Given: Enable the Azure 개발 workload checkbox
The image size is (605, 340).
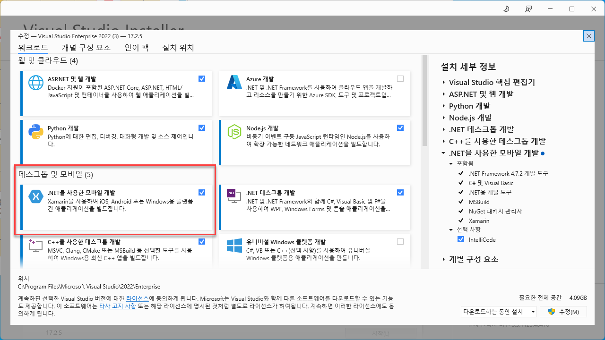Looking at the screenshot, I should click(x=400, y=78).
